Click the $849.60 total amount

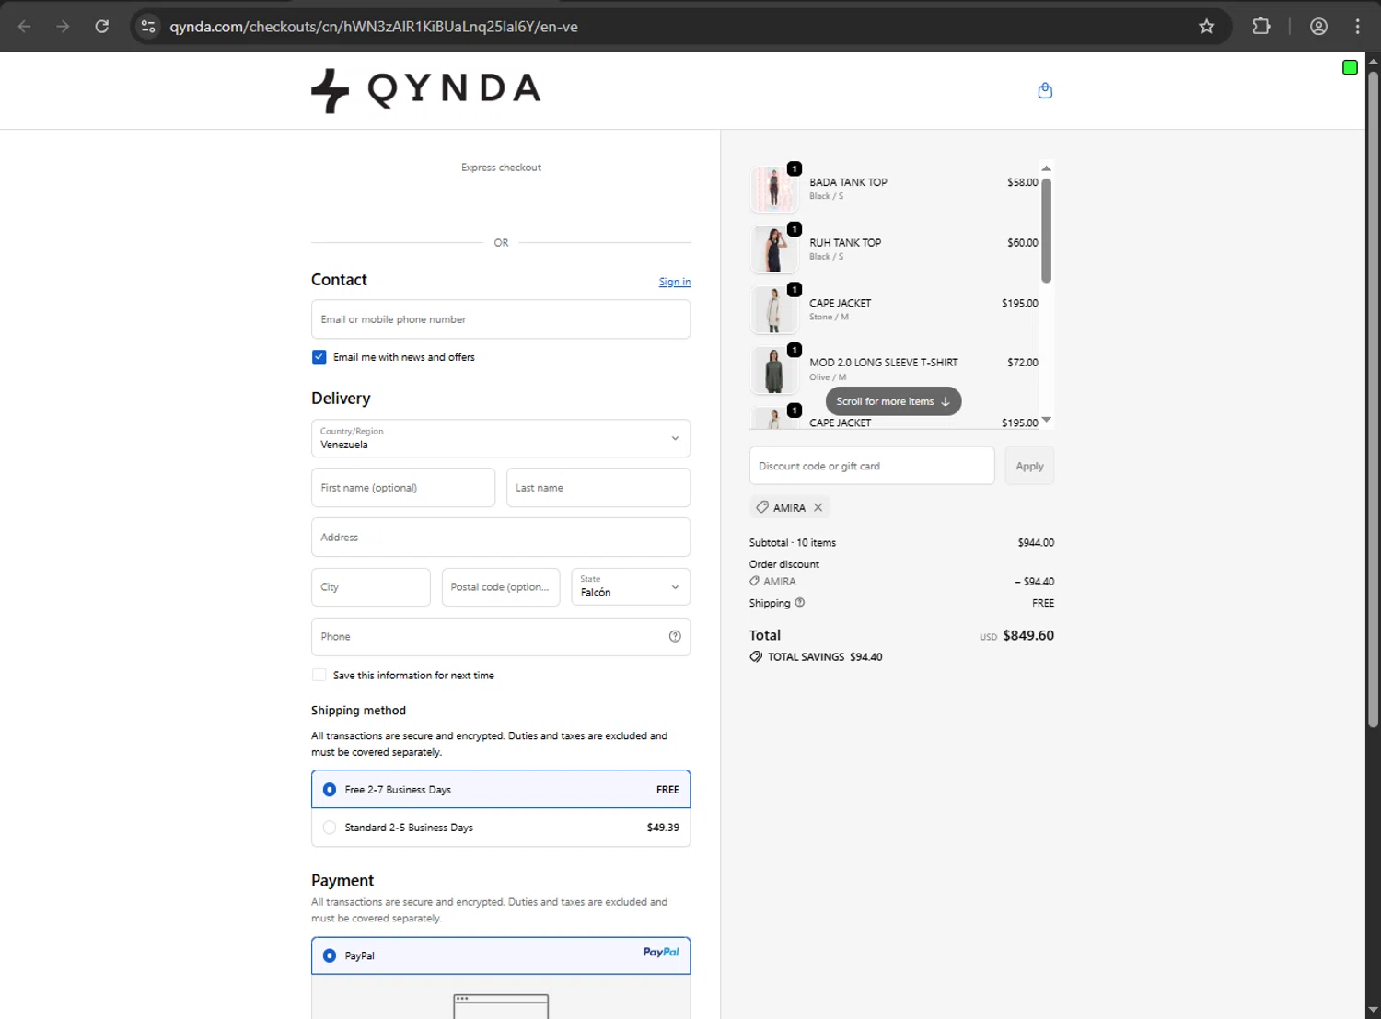pyautogui.click(x=1028, y=635)
